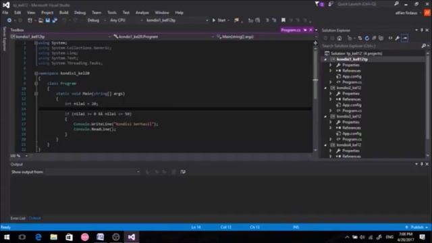The height and width of the screenshot is (243, 432).
Task: Open the kondisi1_kel12tp startup project dropdown
Action: (x=177, y=20)
